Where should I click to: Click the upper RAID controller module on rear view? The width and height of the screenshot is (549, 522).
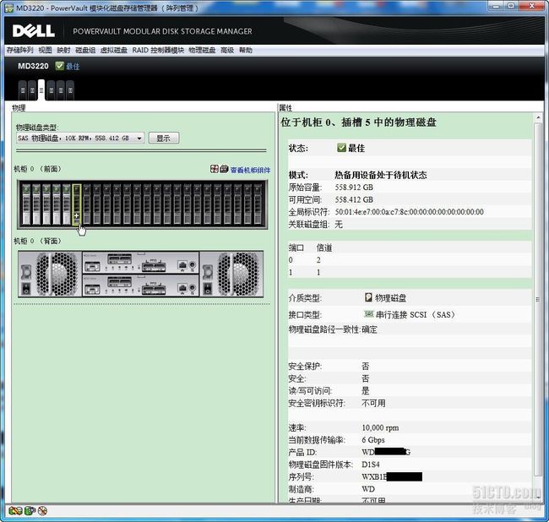coord(141,263)
